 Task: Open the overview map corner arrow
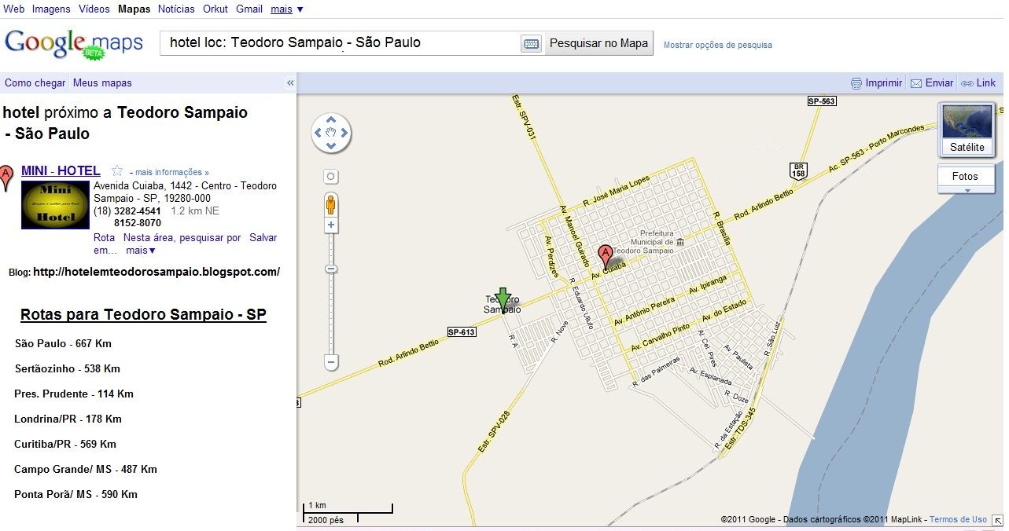[996, 520]
